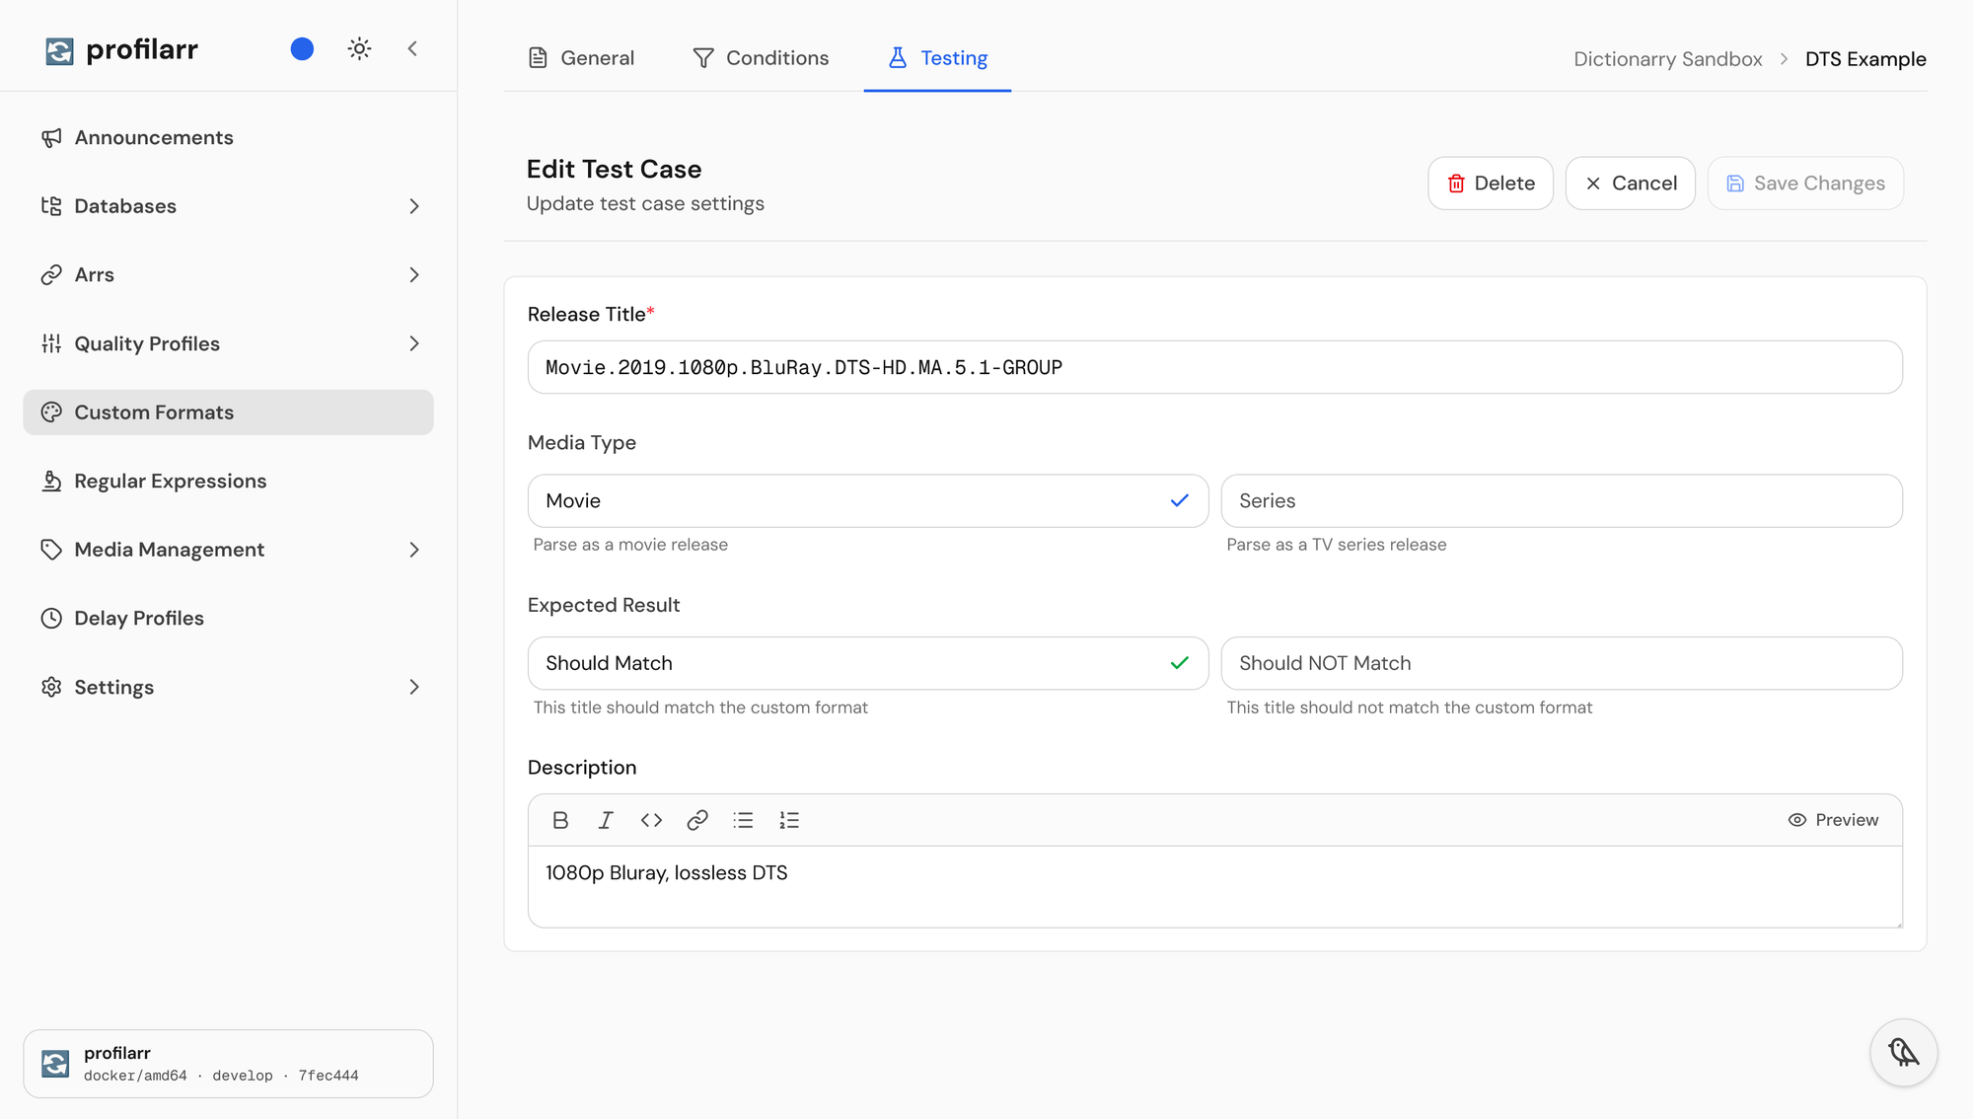Viewport: 1973px width, 1119px height.
Task: Insert numbered list in description
Action: 789,820
